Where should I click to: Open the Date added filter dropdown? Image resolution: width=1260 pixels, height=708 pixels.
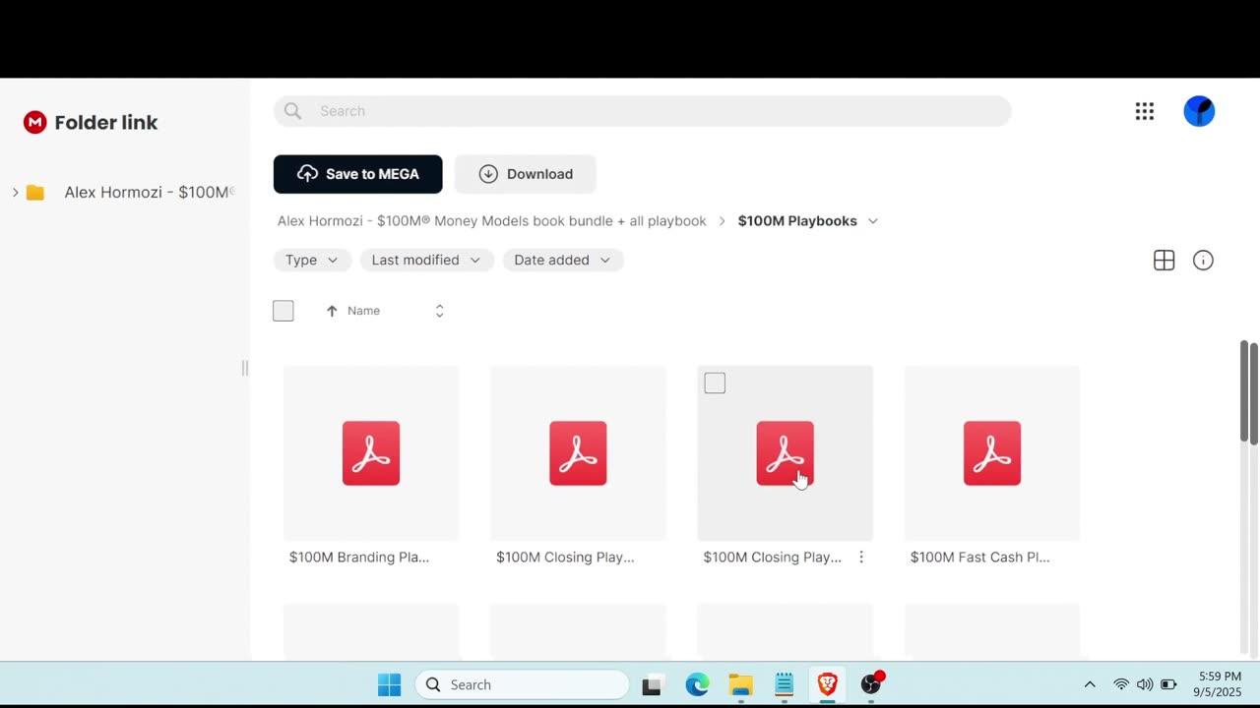point(562,260)
